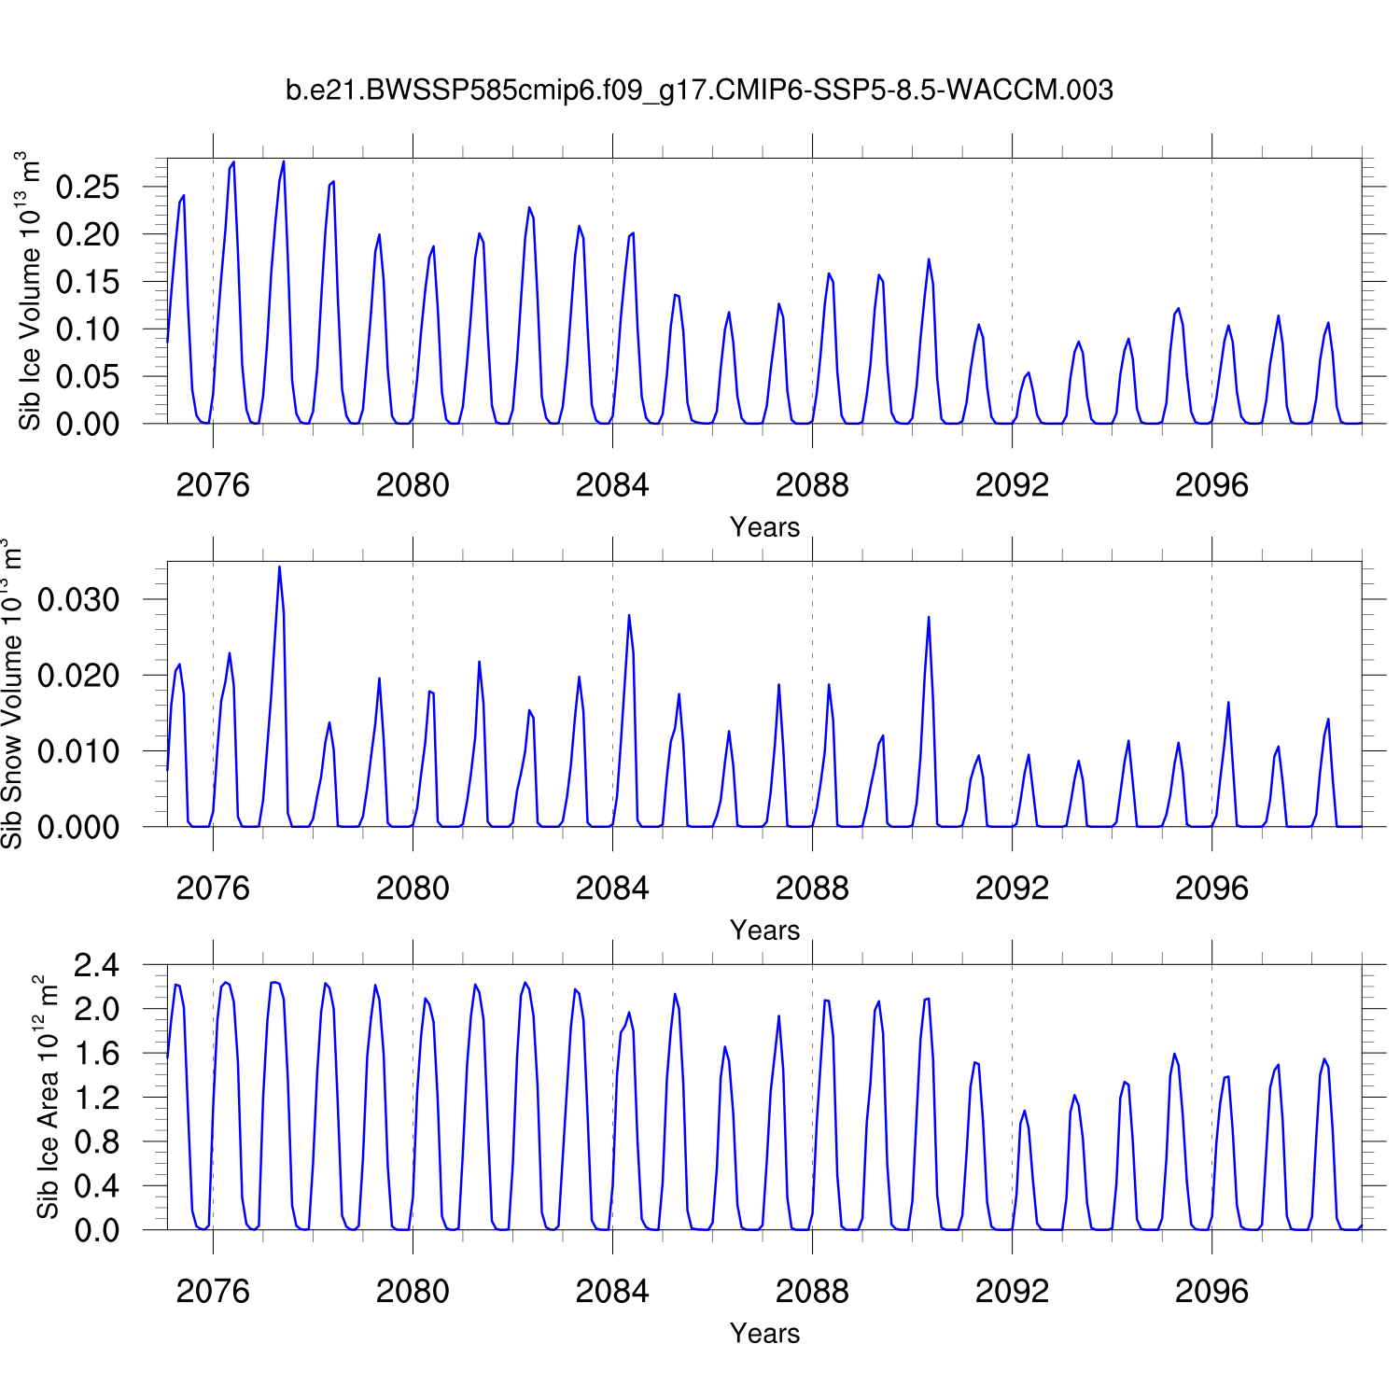1400x1400 pixels.
Task: Select the Sib Ice Area y-axis label
Action: coord(47,1098)
